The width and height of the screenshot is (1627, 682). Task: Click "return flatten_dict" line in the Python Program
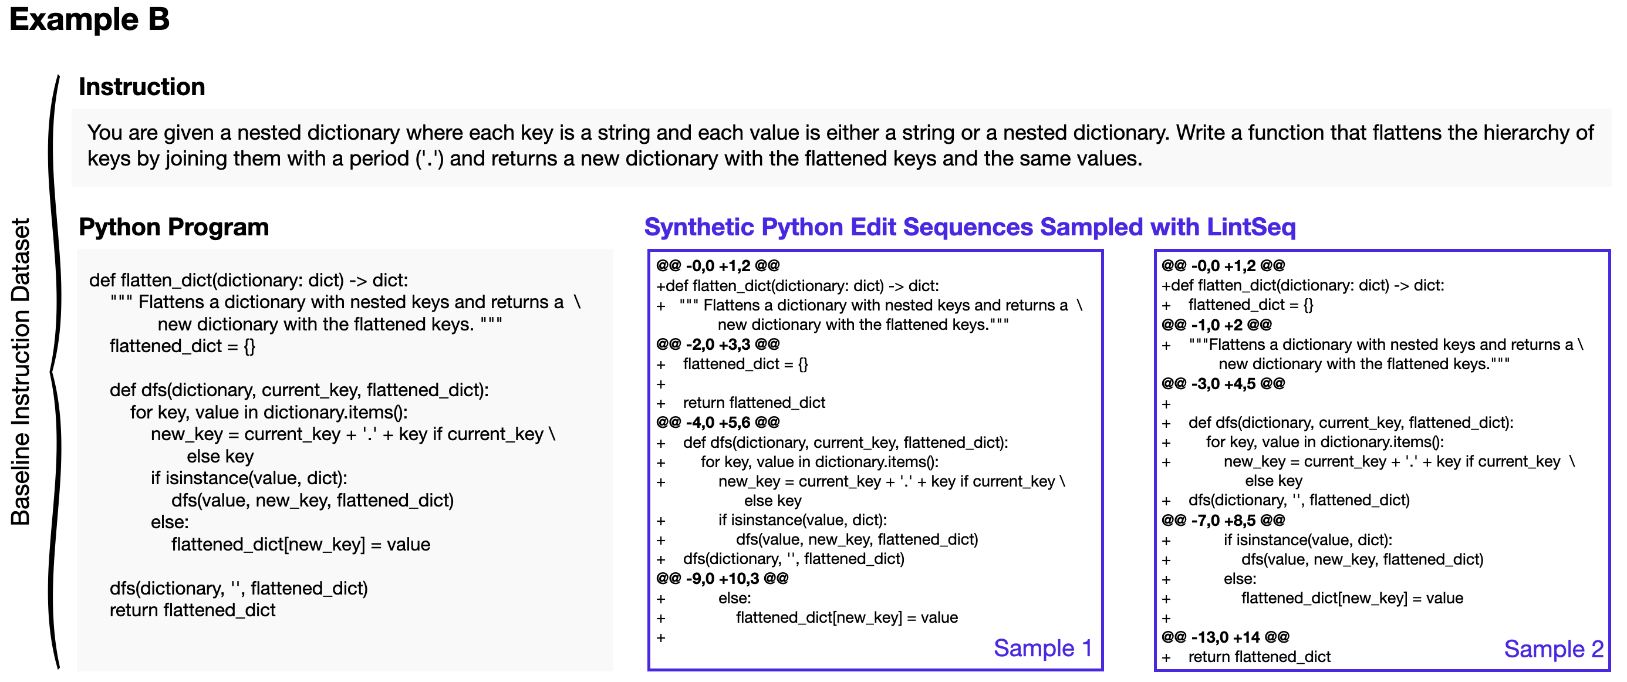coord(193,610)
